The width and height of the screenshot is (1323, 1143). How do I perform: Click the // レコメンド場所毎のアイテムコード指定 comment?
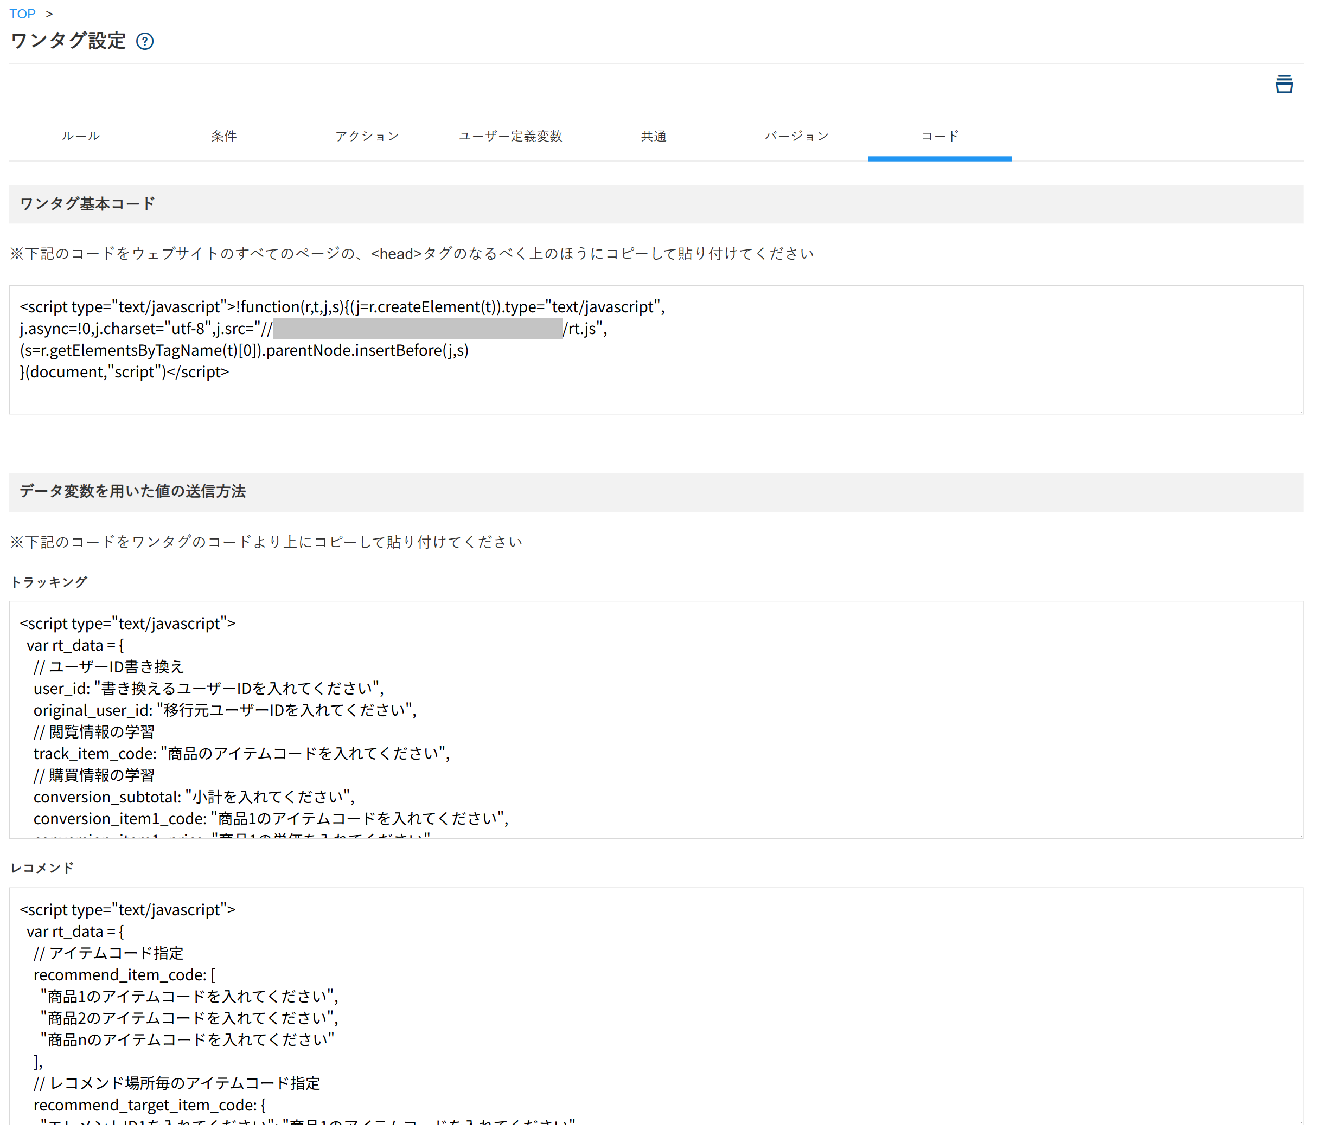coord(177,1084)
